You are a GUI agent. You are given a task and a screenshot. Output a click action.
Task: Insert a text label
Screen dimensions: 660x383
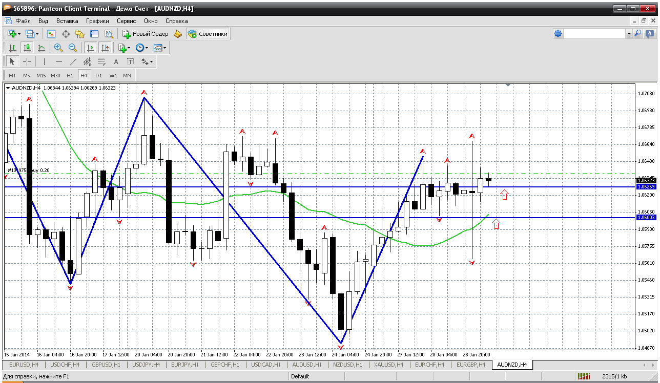(131, 62)
